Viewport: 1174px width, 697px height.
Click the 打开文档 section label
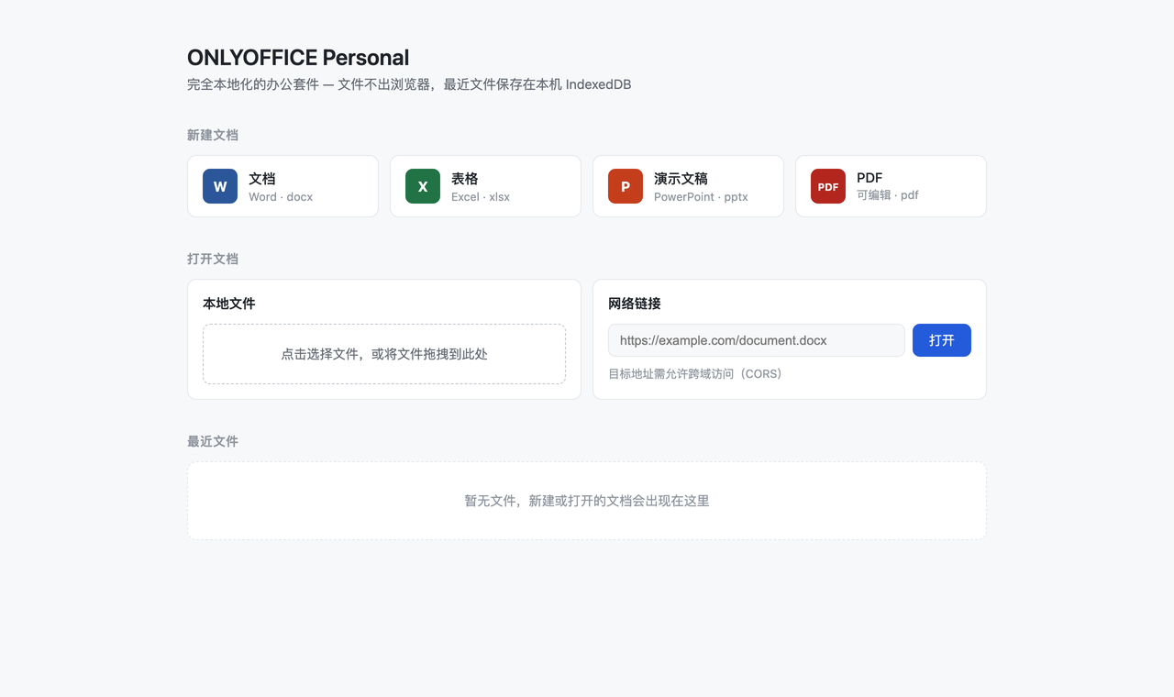point(213,259)
